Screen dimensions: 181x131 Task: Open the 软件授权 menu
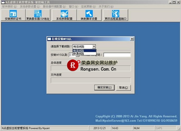(x=9, y=6)
